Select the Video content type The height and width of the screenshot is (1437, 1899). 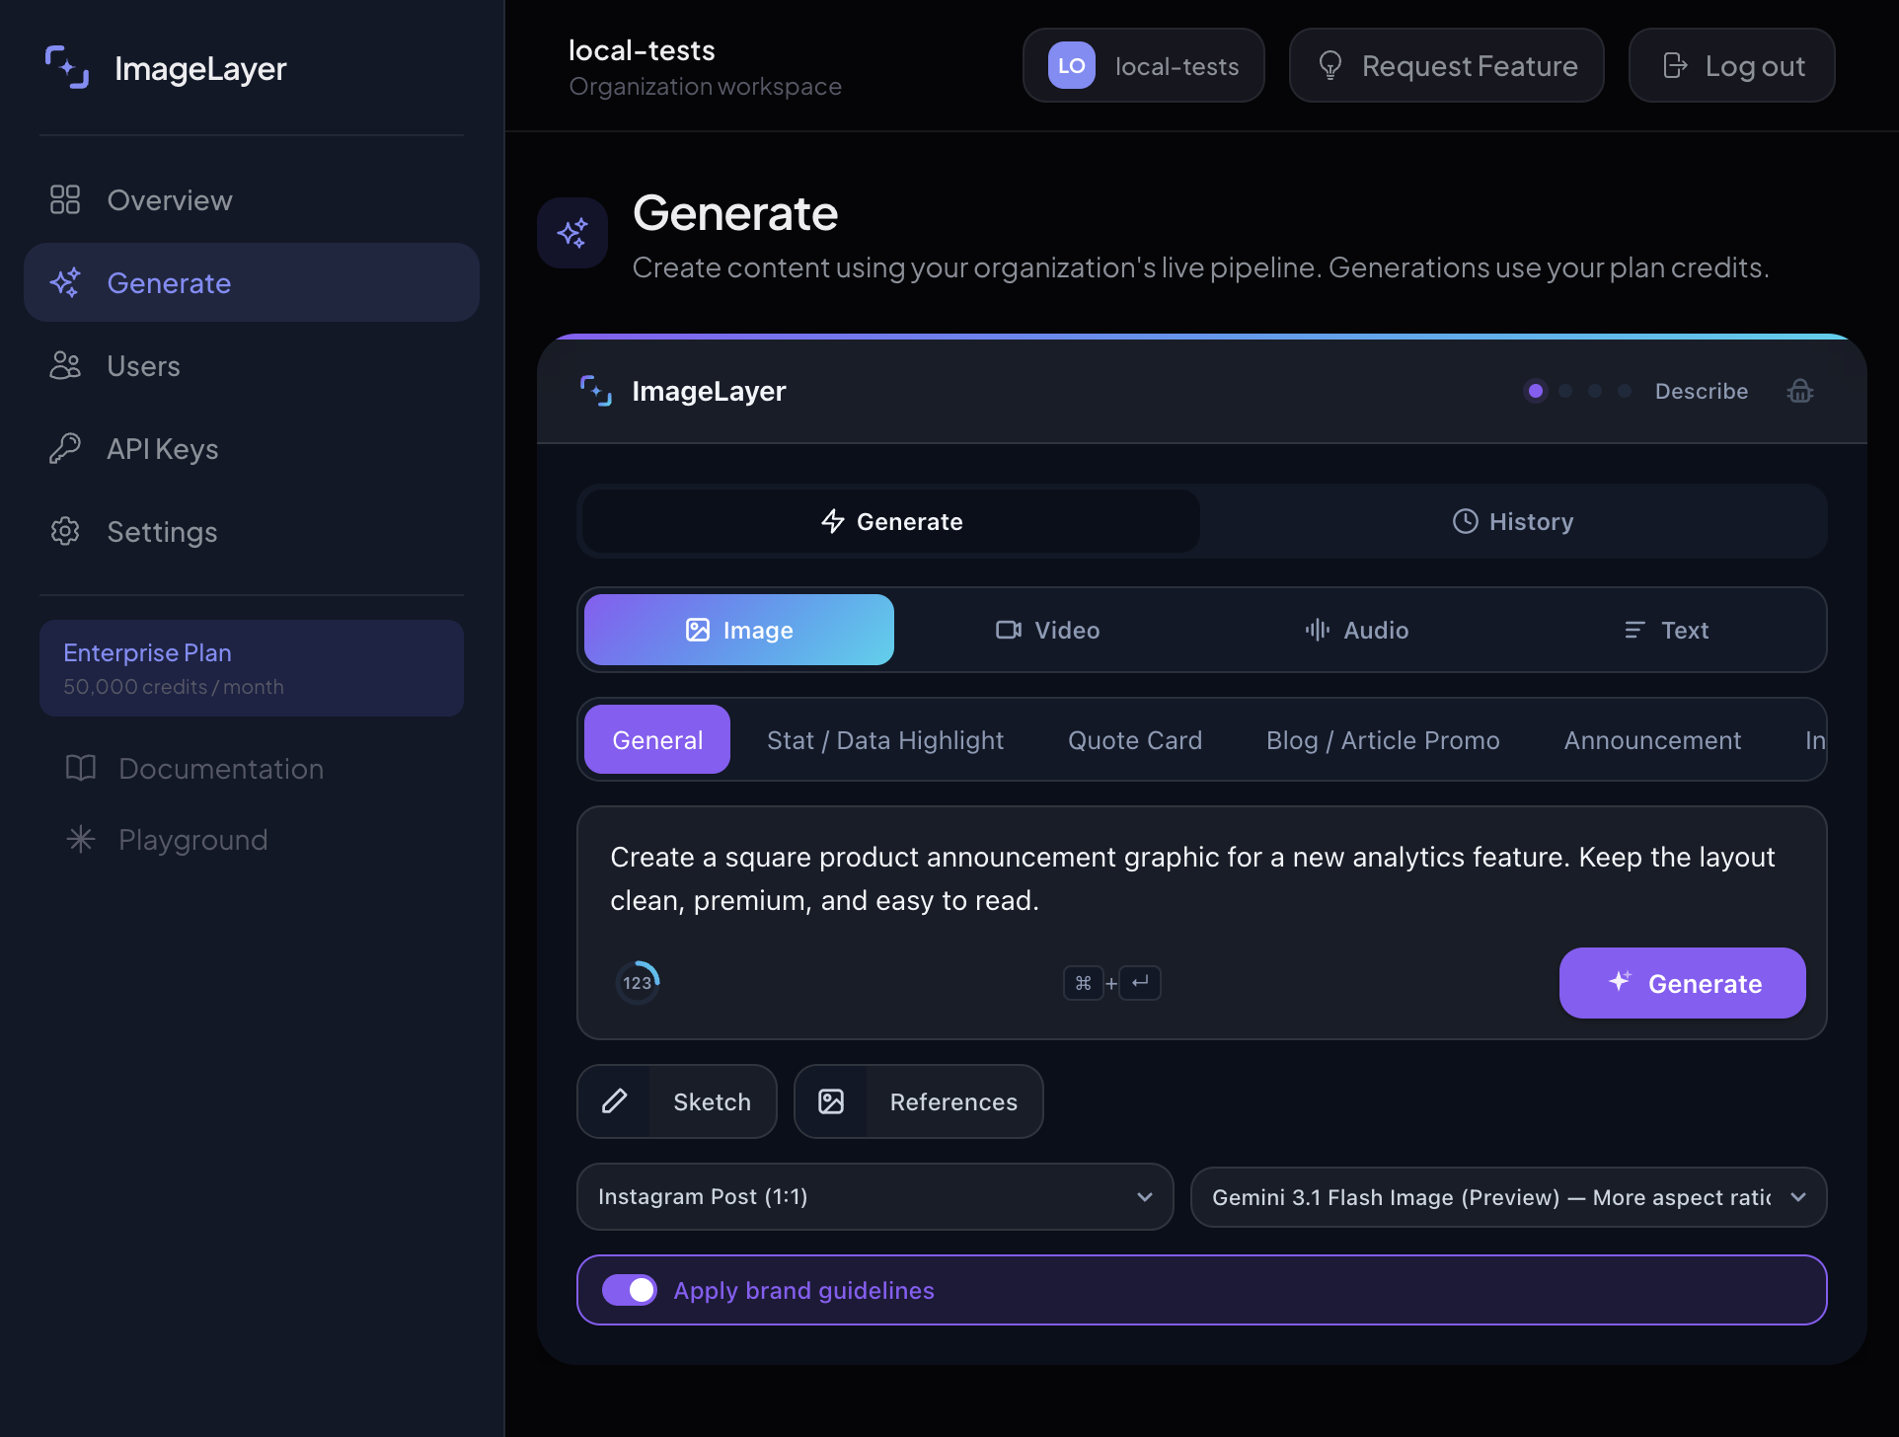[x=1048, y=630]
